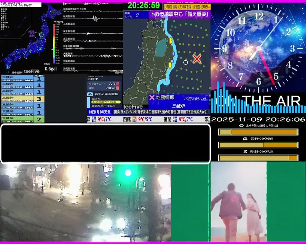Click the 0.2m yellow tsunami height pill
The image size is (306, 244).
106,102
